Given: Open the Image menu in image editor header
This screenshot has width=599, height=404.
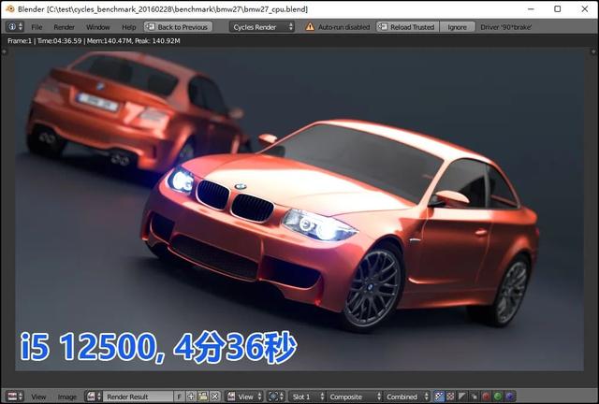Looking at the screenshot, I should coord(67,397).
